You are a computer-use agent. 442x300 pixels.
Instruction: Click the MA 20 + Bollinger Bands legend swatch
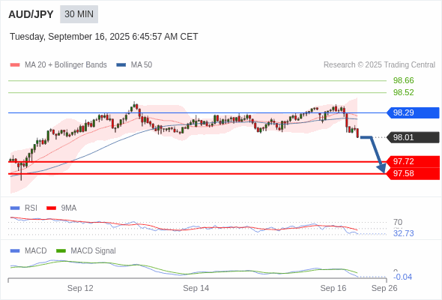click(15, 65)
